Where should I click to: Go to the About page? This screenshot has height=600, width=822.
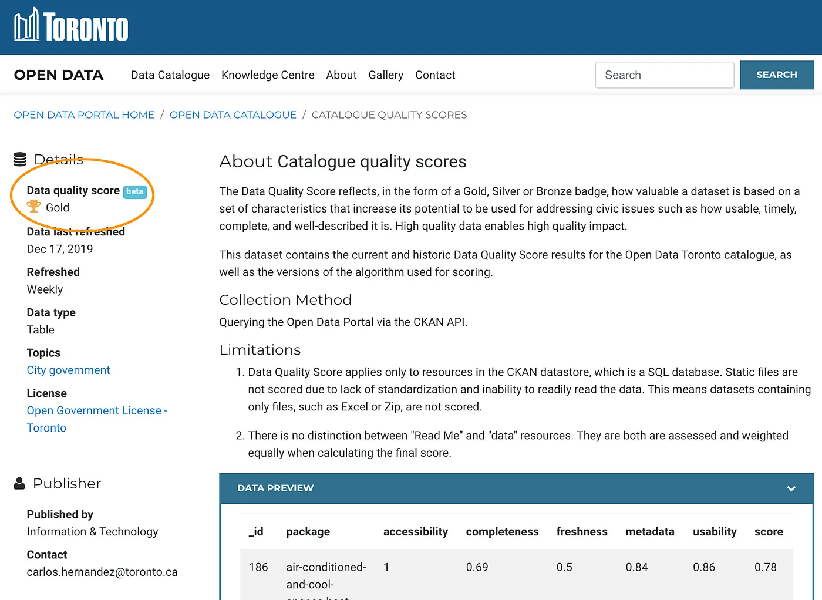click(x=341, y=75)
